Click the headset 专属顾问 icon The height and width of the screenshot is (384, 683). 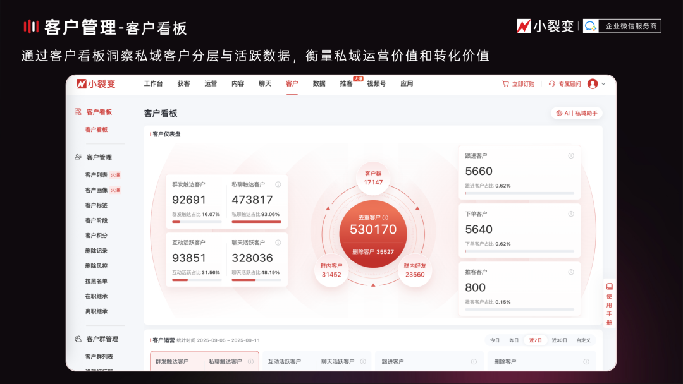tap(552, 83)
